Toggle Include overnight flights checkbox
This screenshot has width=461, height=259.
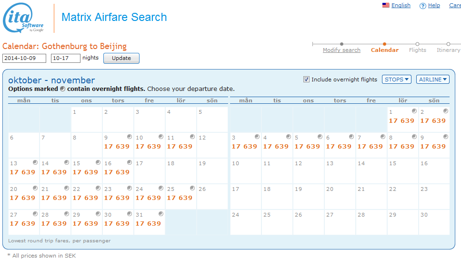(x=306, y=80)
